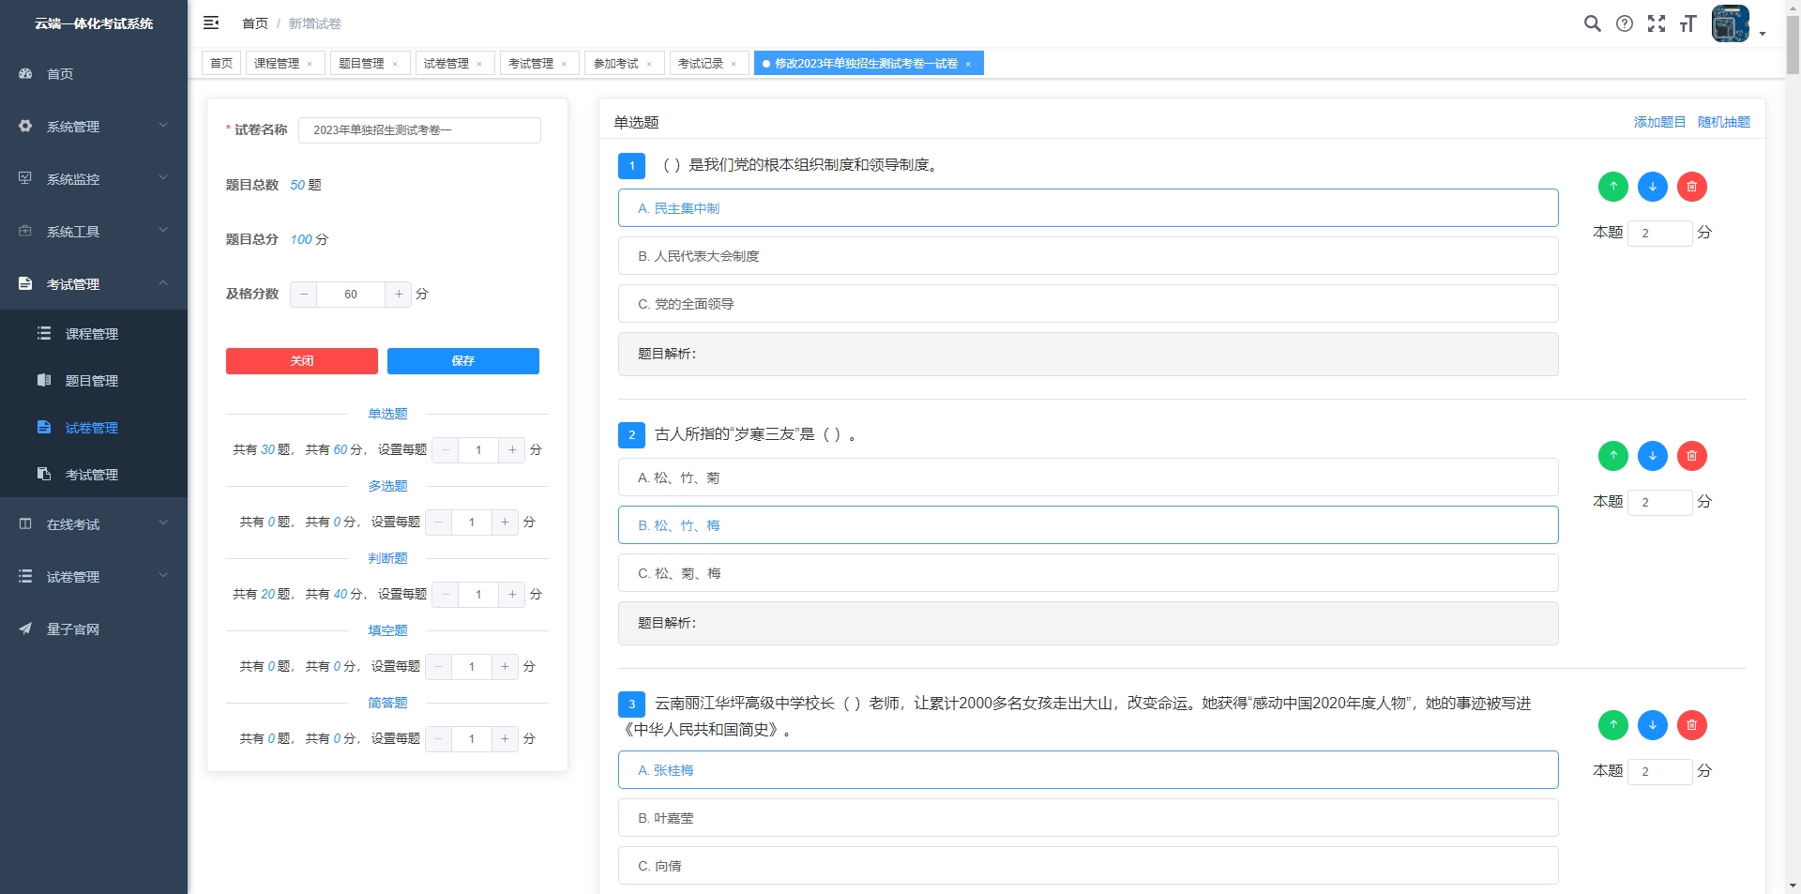The height and width of the screenshot is (894, 1801).
Task: Move question 1 down with blue arrow
Action: (1653, 187)
